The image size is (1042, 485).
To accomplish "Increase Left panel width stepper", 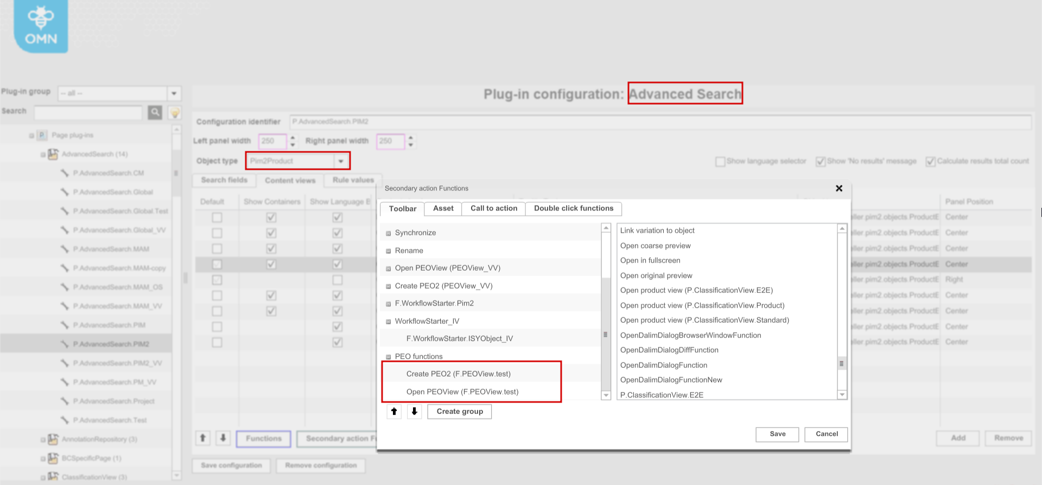I will pyautogui.click(x=293, y=138).
